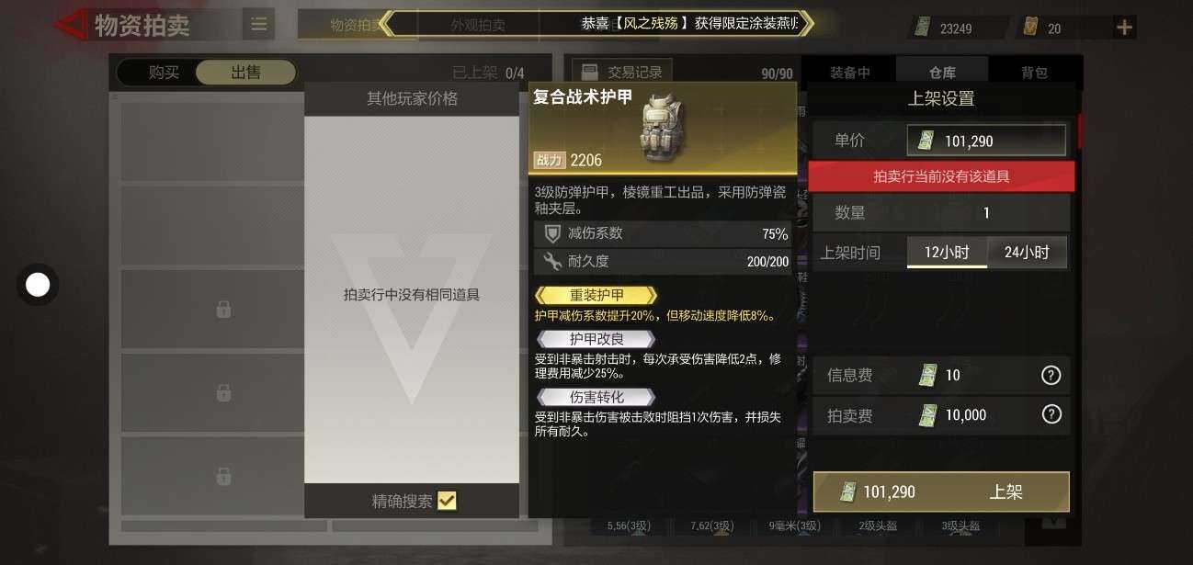This screenshot has height=565, width=1193.
Task: Open the 装备中 tab
Action: [849, 73]
